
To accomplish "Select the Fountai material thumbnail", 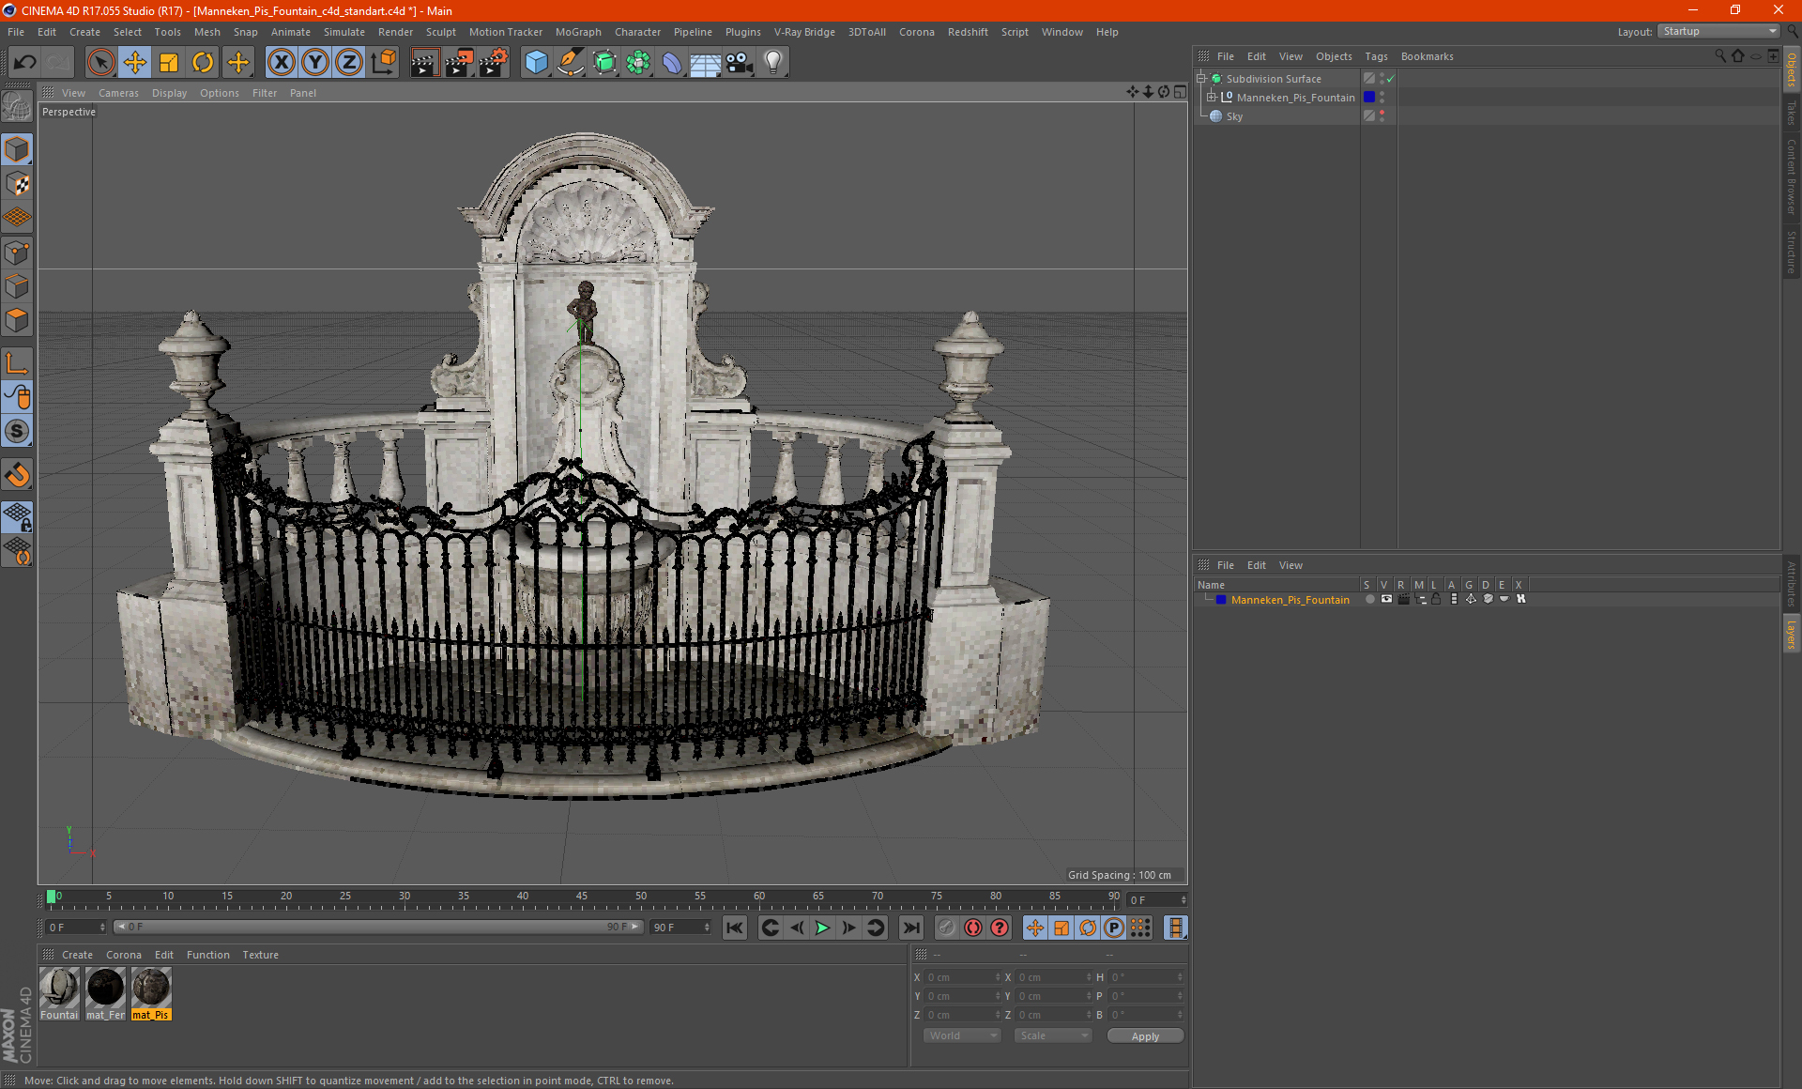I will pyautogui.click(x=59, y=994).
